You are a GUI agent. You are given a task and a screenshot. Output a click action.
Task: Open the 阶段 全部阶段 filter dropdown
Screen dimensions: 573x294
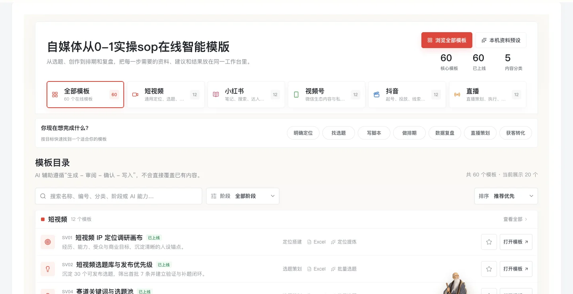point(243,196)
